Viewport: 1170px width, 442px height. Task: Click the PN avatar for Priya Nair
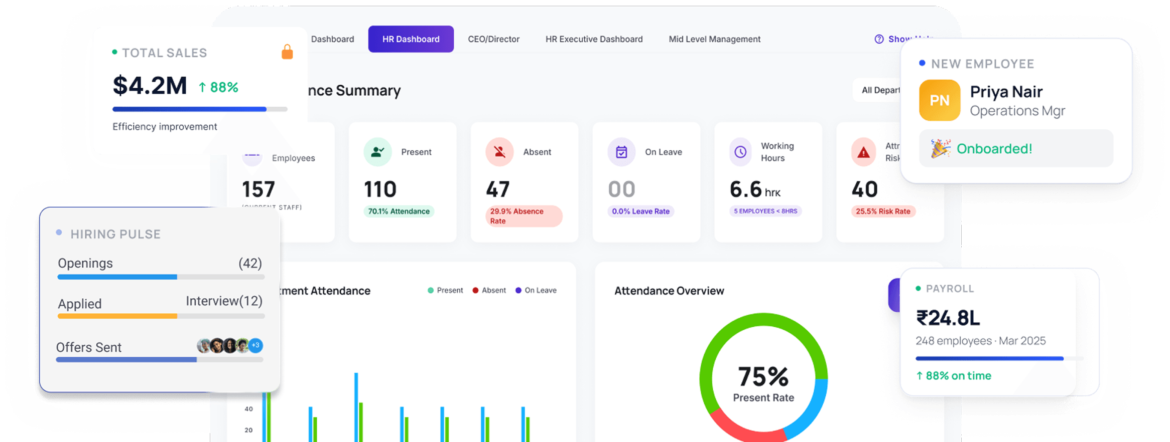[x=939, y=100]
